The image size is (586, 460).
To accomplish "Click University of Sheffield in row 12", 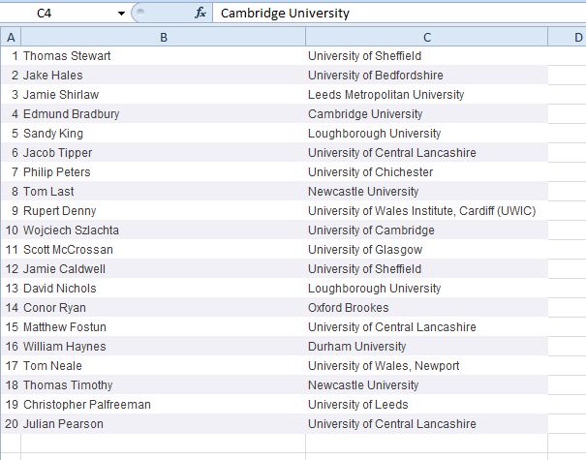I will 427,269.
